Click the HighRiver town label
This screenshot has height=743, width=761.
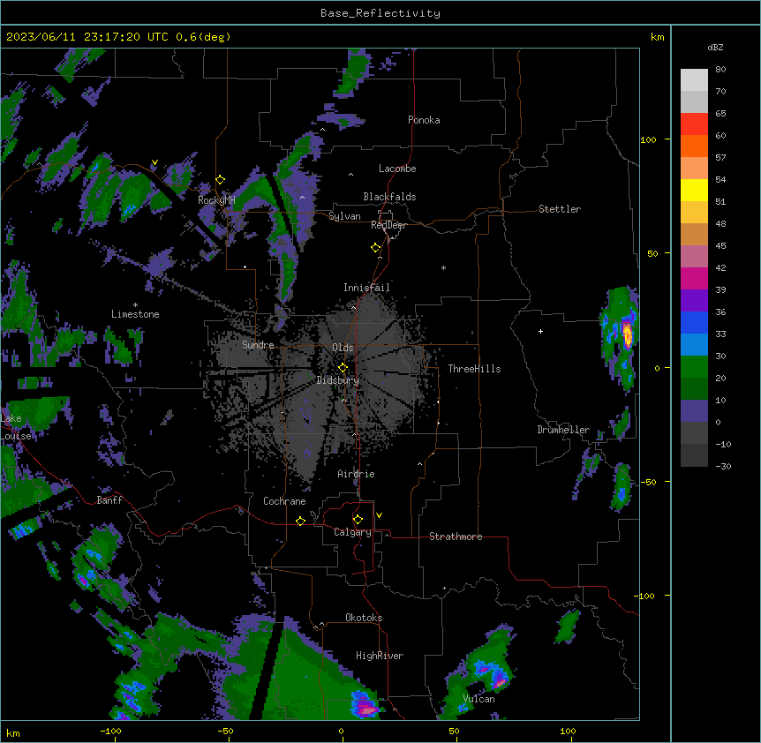coord(380,656)
